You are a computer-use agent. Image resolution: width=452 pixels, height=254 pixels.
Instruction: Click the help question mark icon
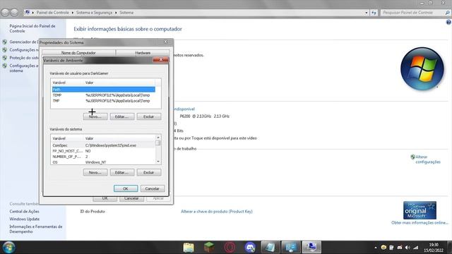pyautogui.click(x=448, y=22)
